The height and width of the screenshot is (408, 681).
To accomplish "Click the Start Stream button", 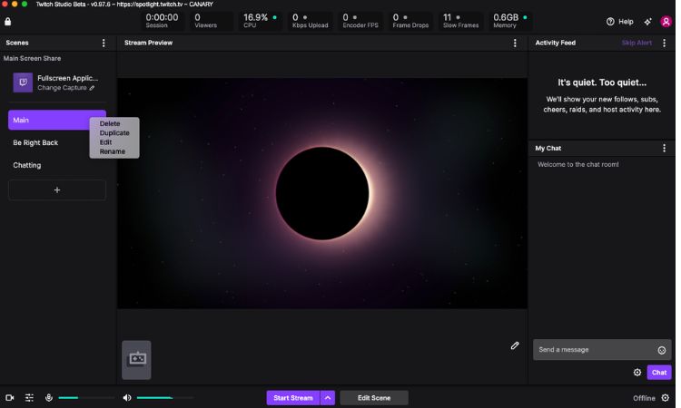I will tap(293, 398).
